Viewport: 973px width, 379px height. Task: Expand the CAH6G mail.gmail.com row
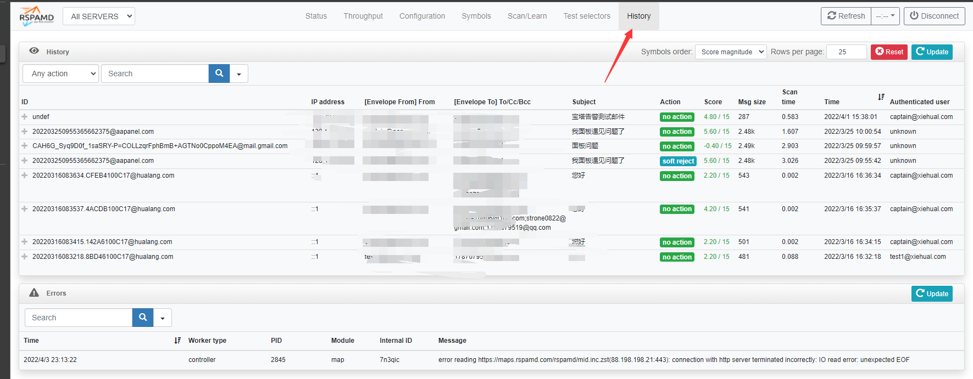pyautogui.click(x=25, y=146)
